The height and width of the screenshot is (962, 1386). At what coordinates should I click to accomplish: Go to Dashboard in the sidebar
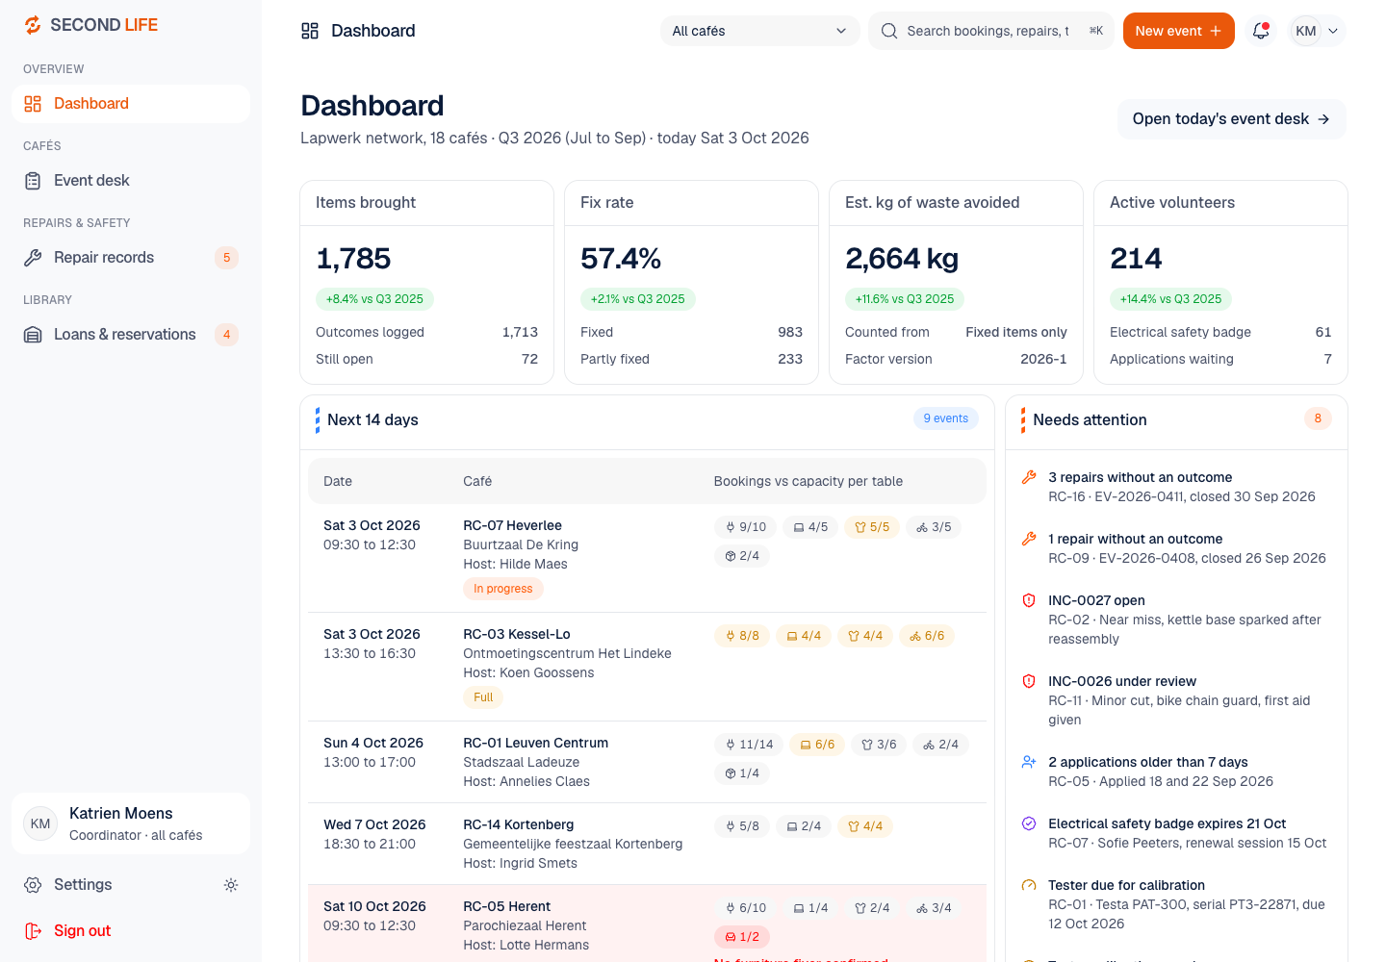coord(131,104)
